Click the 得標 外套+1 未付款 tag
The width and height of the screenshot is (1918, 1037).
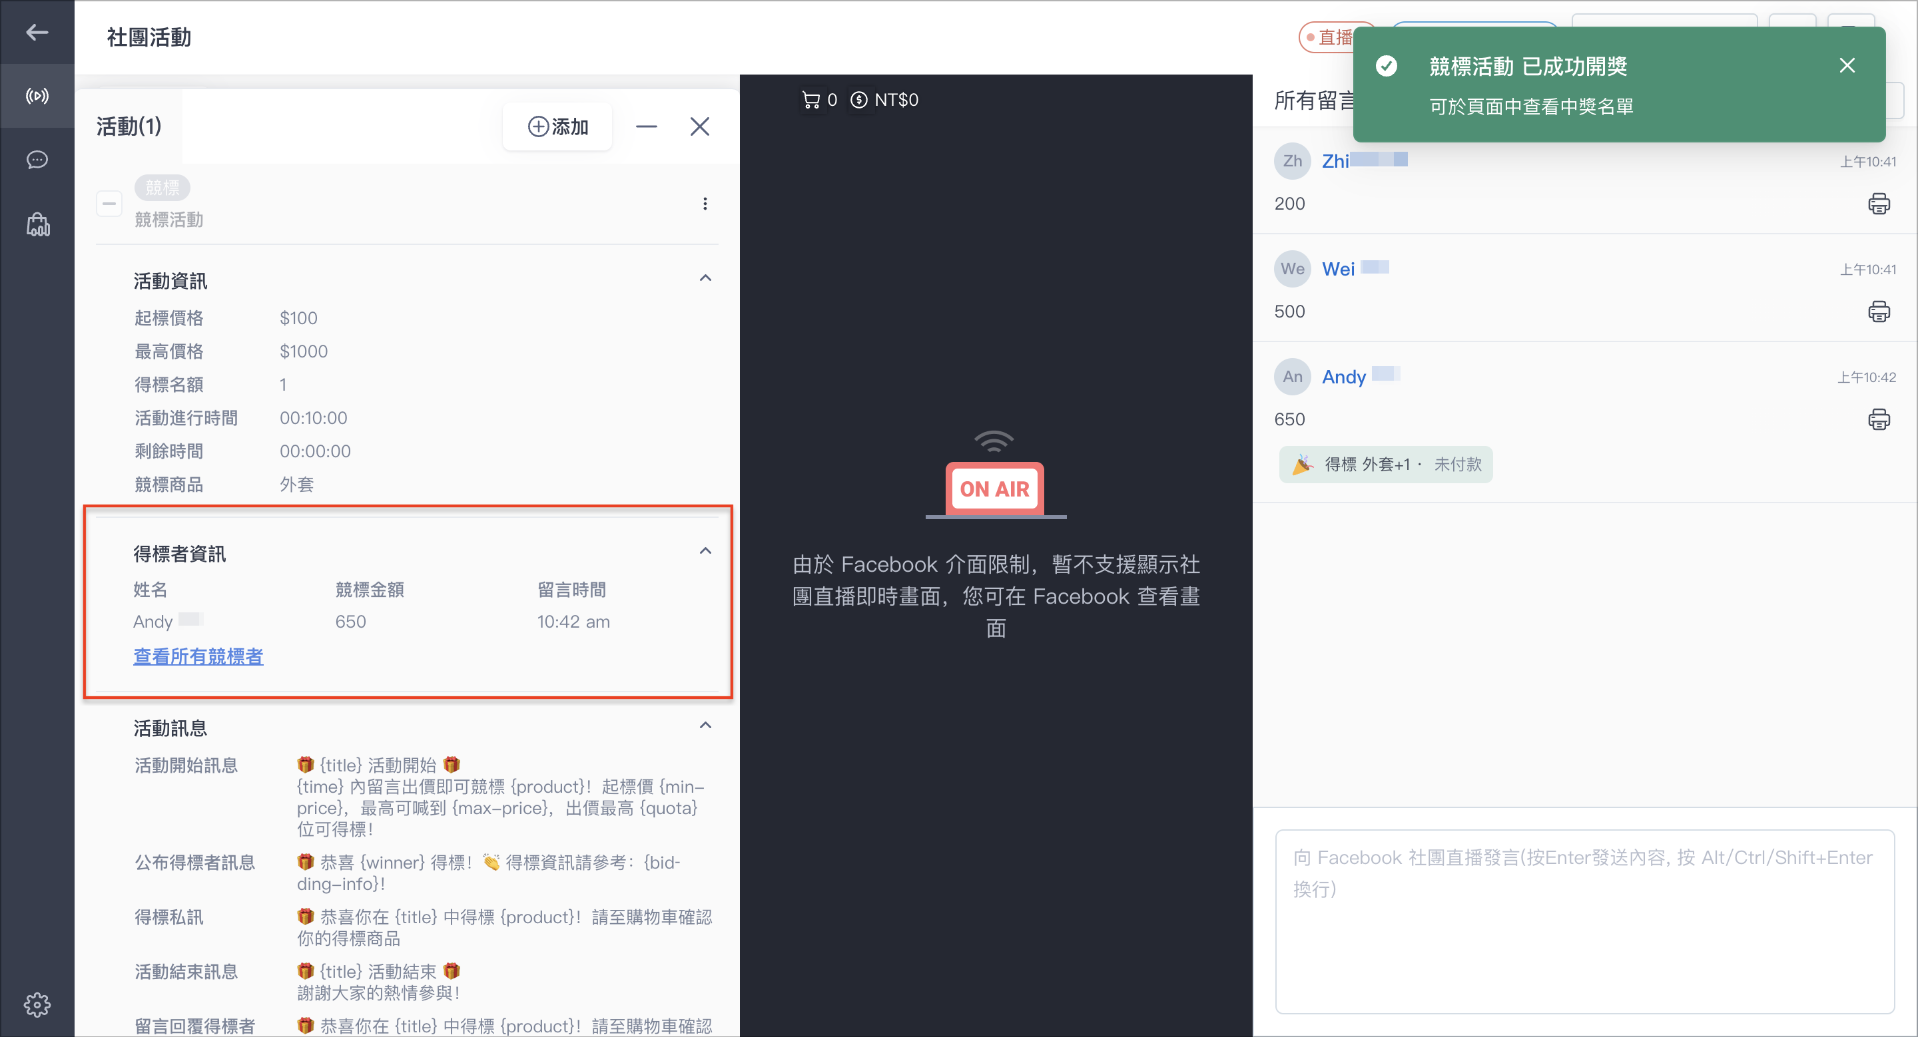click(x=1386, y=464)
